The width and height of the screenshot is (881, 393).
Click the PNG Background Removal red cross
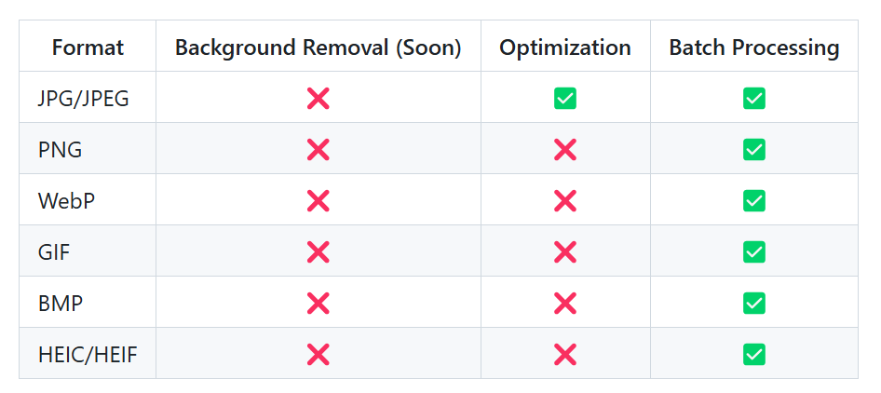click(x=318, y=149)
